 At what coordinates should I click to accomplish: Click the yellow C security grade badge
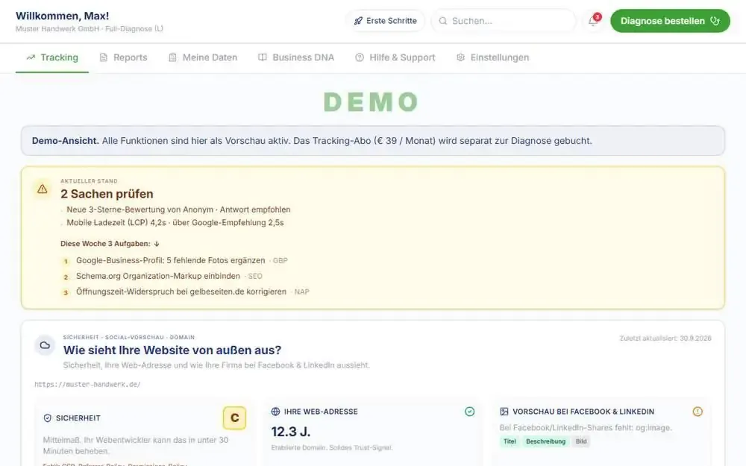pos(234,418)
